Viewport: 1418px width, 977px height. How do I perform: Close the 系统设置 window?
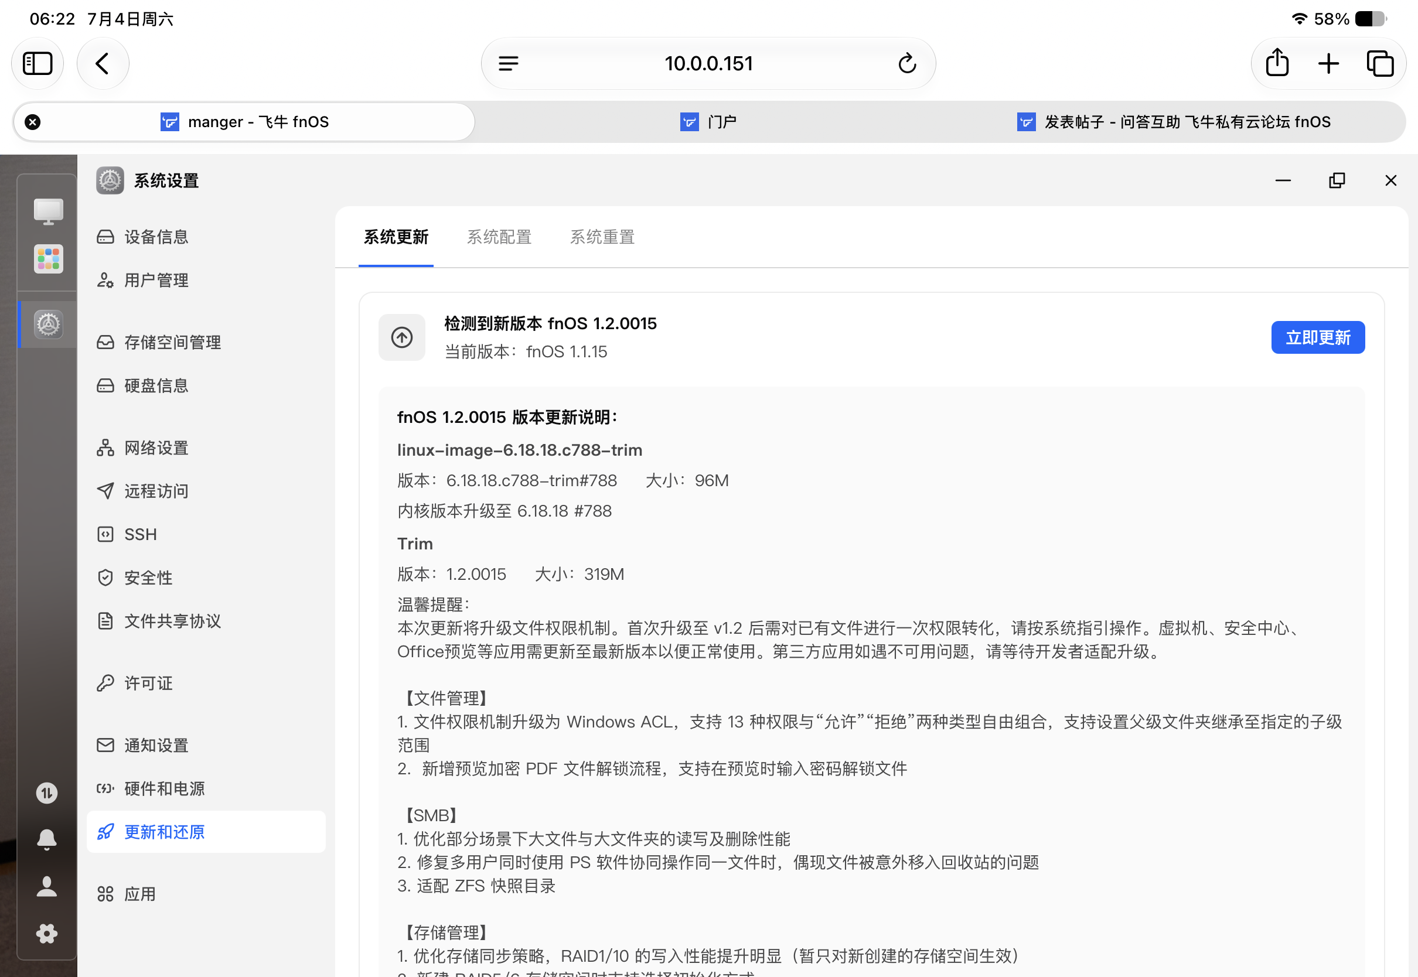click(1391, 180)
